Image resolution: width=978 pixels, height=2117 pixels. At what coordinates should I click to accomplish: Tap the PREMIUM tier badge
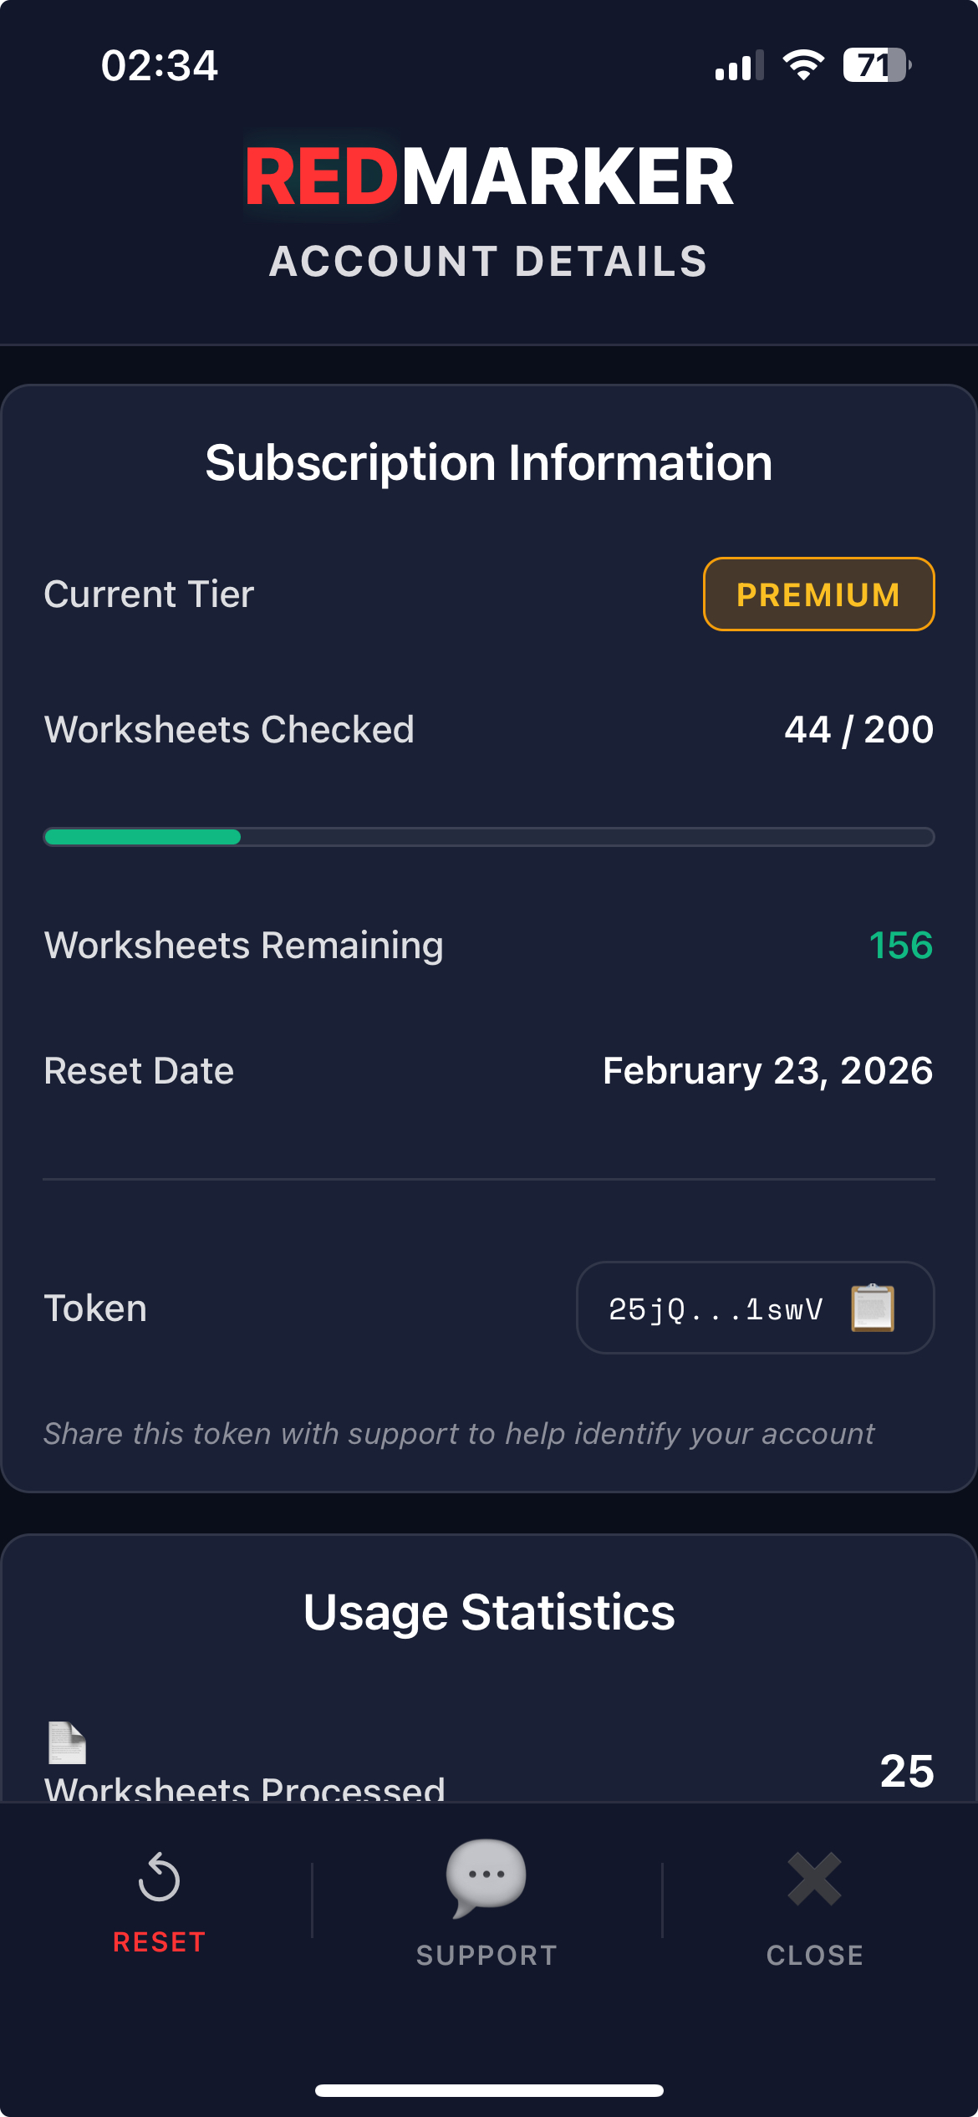(x=818, y=594)
